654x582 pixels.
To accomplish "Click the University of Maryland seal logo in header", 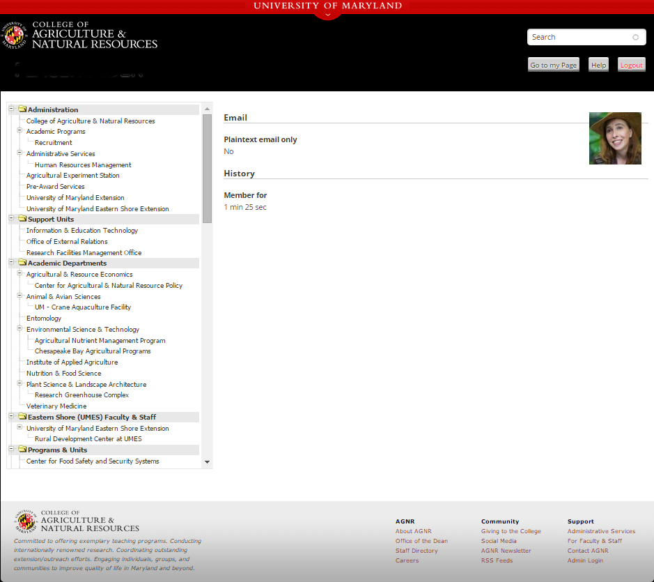I will [x=14, y=36].
